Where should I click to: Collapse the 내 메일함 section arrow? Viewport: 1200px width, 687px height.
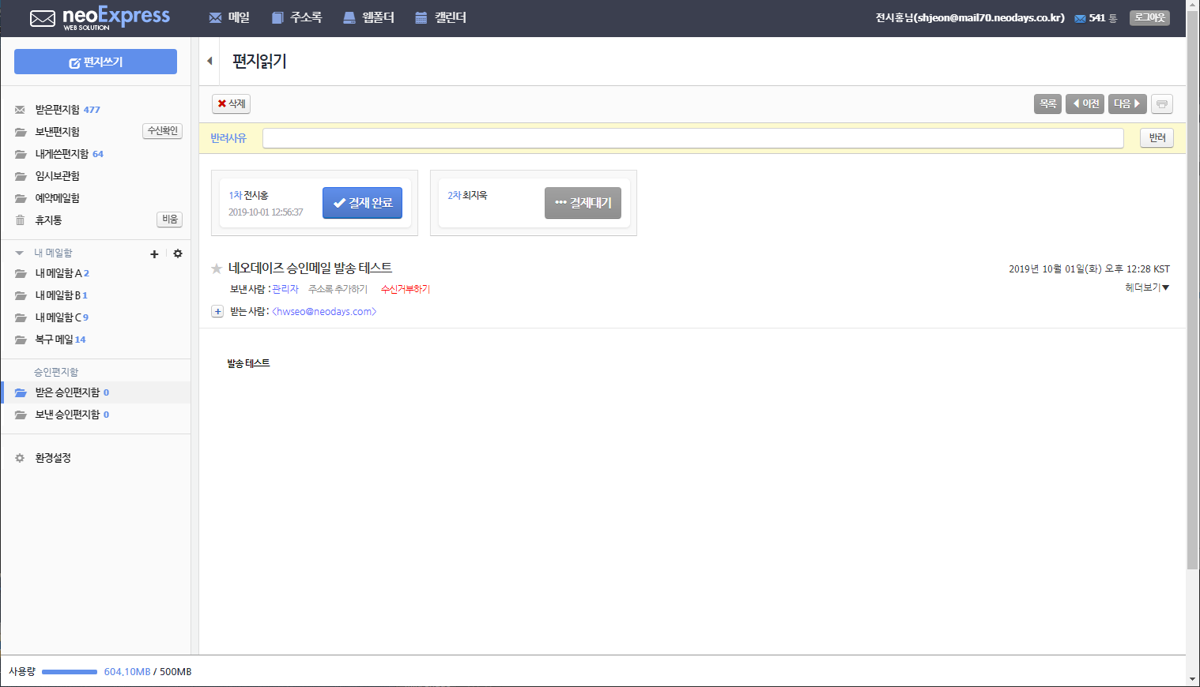tap(19, 253)
